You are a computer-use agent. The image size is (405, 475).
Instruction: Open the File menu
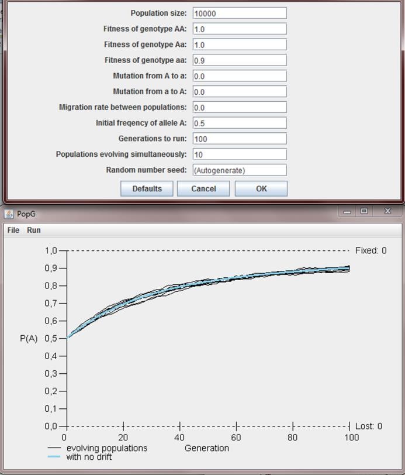tap(13, 230)
